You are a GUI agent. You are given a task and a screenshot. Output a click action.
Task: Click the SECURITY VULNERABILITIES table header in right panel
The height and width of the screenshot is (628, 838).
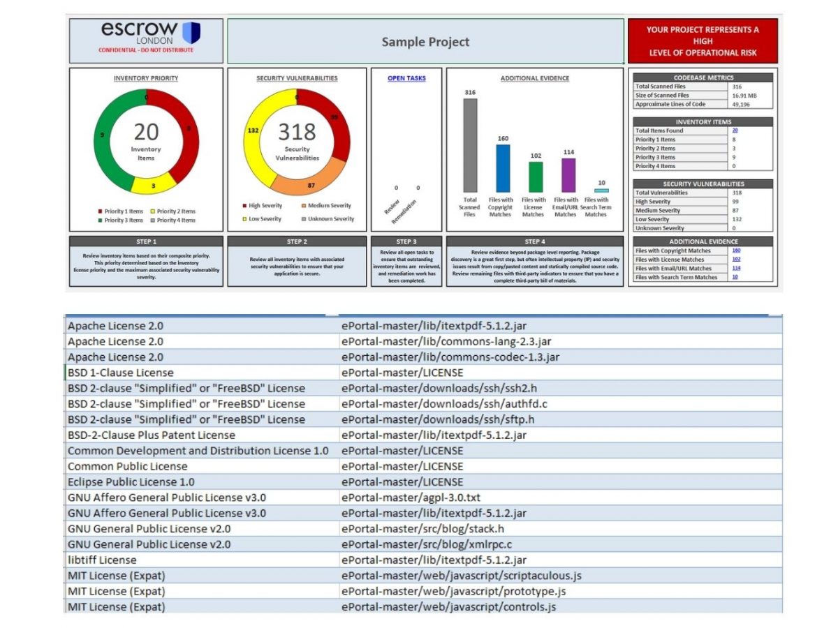(x=703, y=184)
